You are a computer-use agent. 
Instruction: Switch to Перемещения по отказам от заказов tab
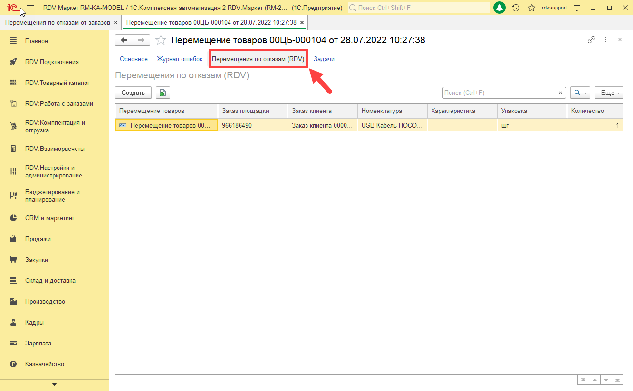point(58,22)
